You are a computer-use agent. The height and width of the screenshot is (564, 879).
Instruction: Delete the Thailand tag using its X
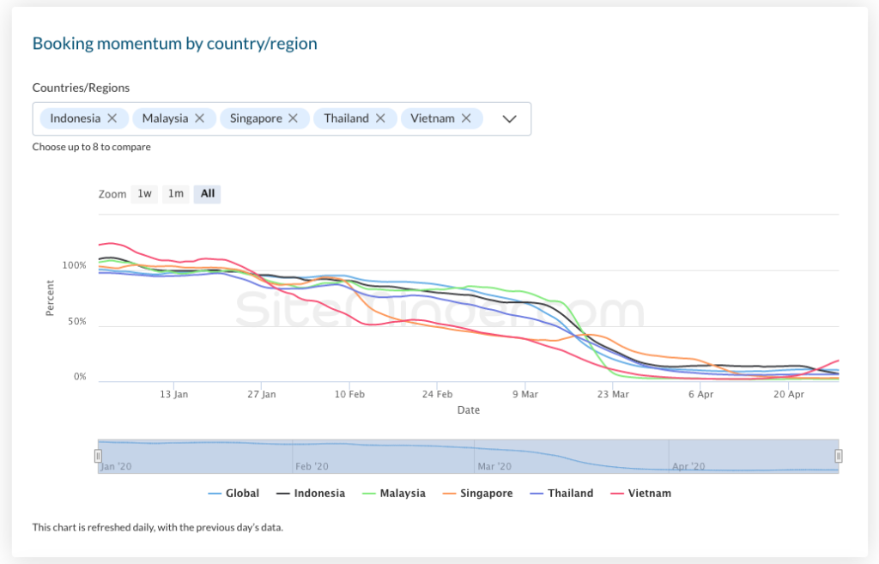(380, 118)
